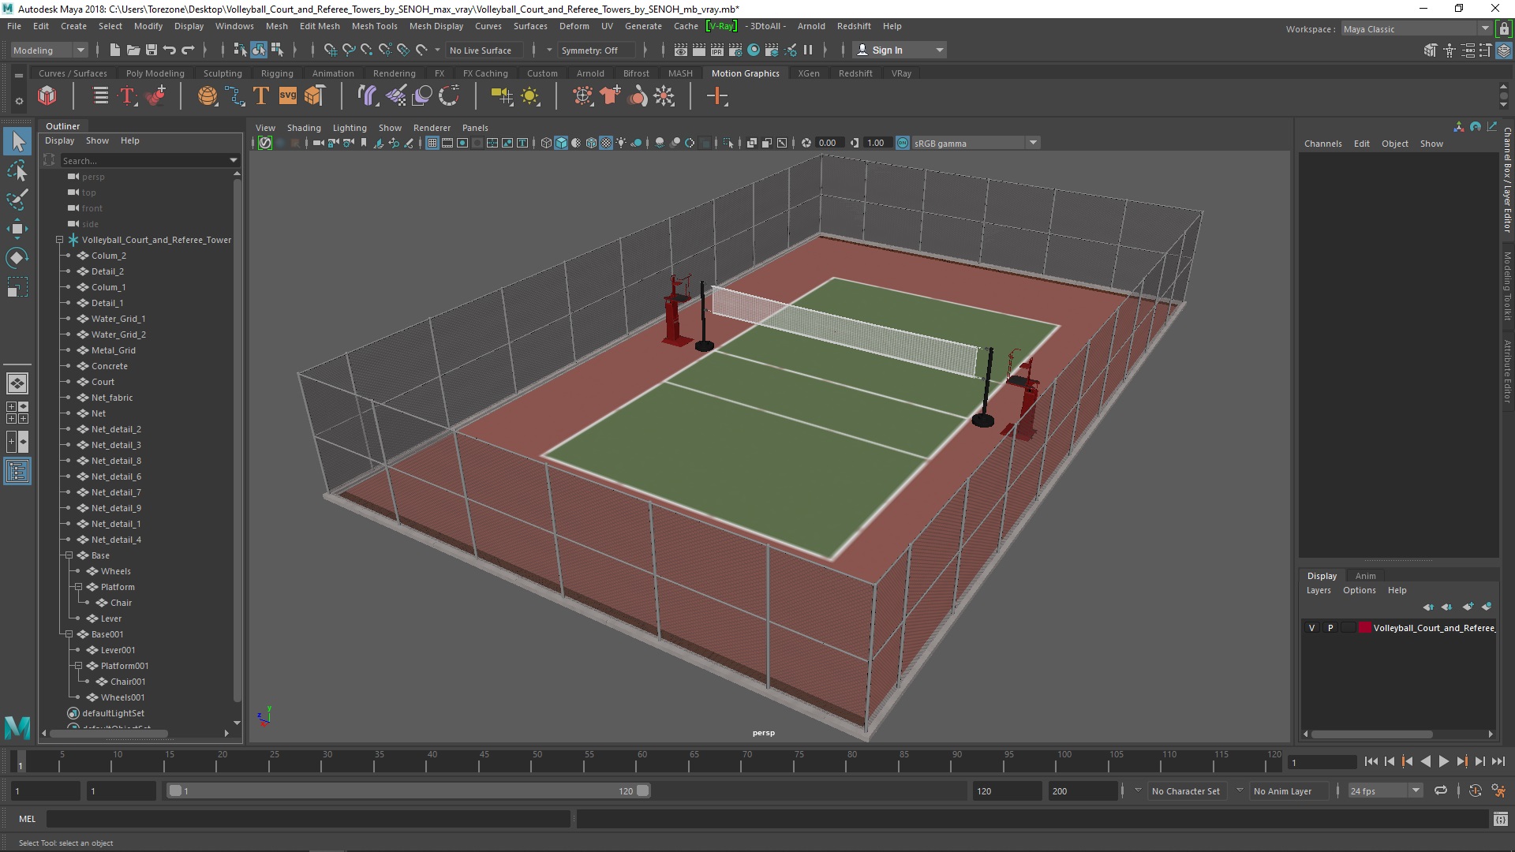The width and height of the screenshot is (1515, 852).
Task: Click the Play forwards button
Action: (x=1443, y=761)
